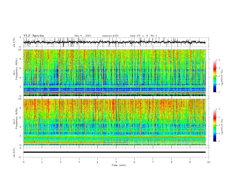Click the '-3' label on upper color bar
235x182 pixels.
point(219,60)
